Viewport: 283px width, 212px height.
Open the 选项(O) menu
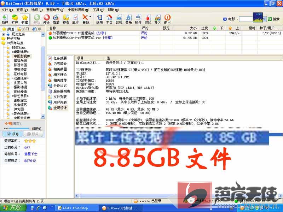(x=37, y=10)
